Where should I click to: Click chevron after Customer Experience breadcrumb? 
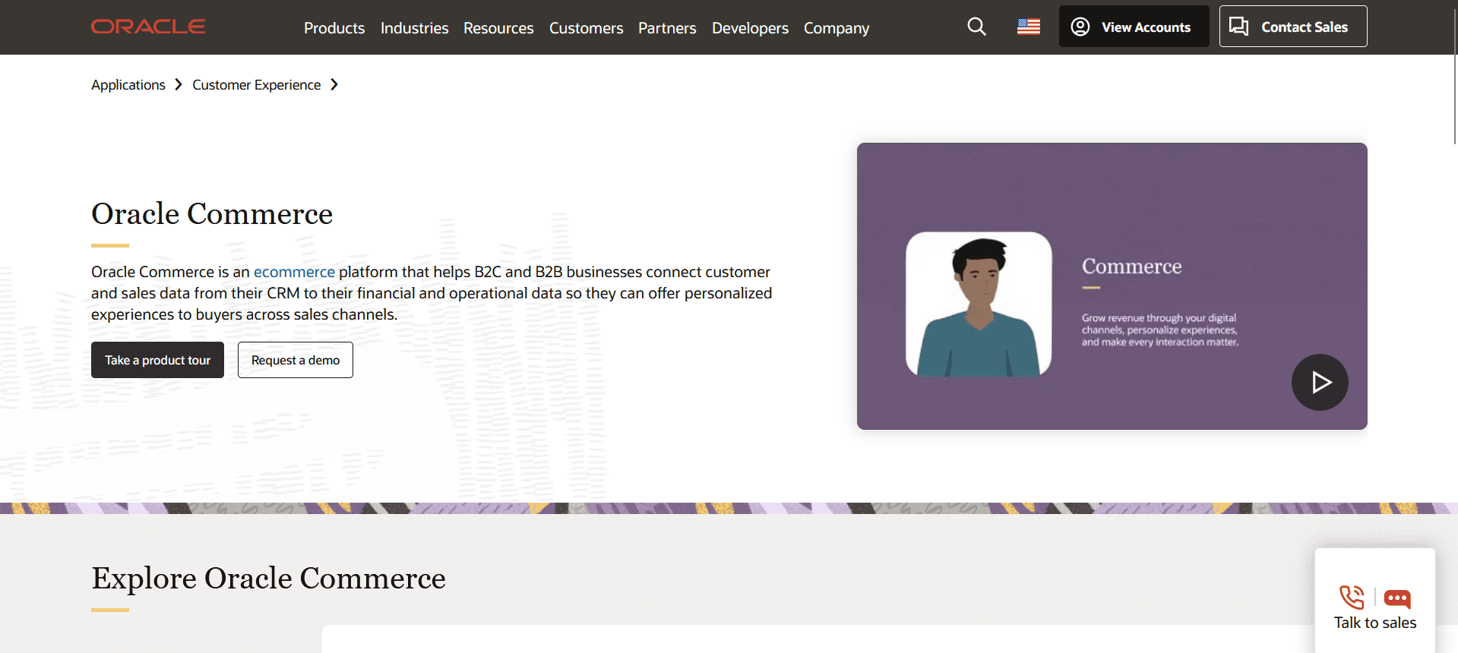[x=334, y=85]
